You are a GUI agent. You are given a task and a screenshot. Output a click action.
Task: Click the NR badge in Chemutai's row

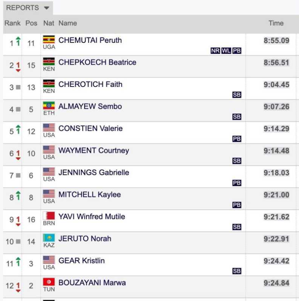point(215,51)
